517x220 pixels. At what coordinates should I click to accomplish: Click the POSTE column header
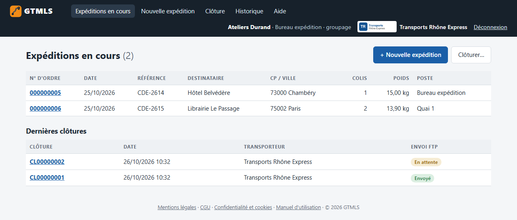425,78
